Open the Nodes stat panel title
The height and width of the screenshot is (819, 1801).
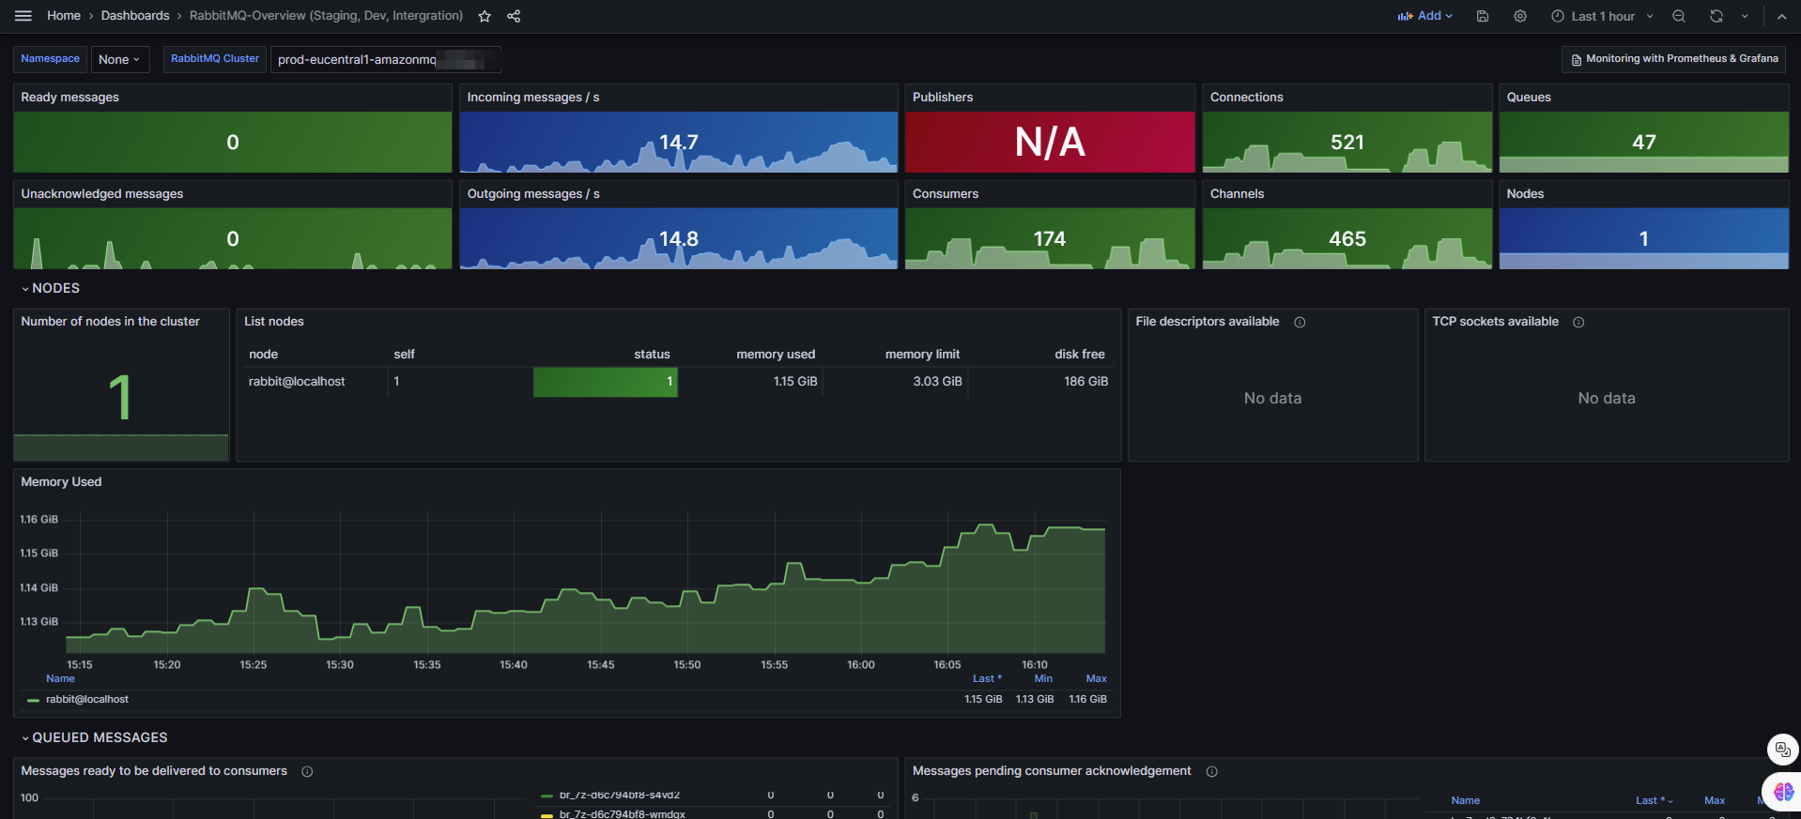pyautogui.click(x=1525, y=194)
